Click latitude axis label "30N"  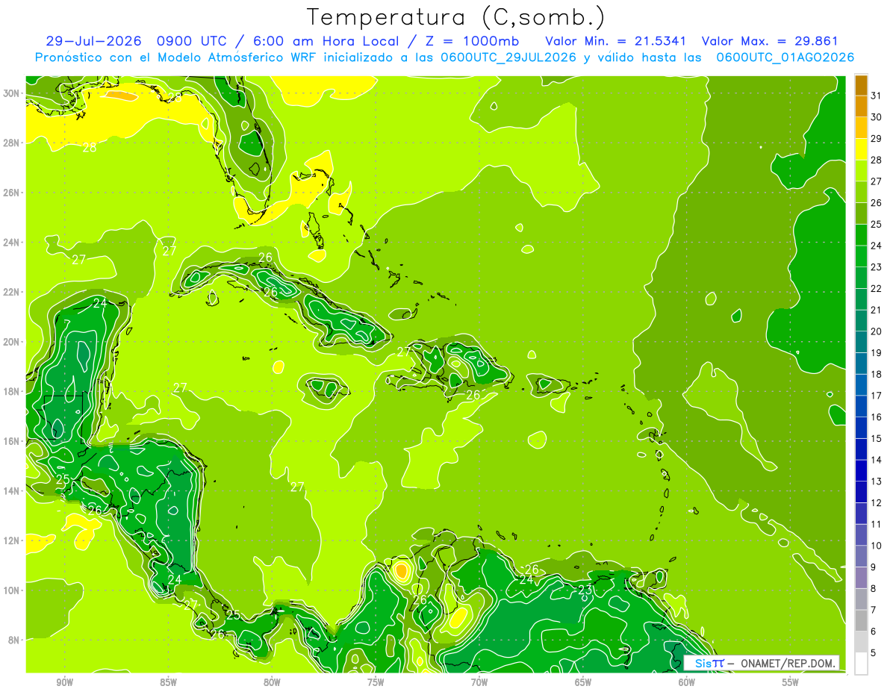point(12,93)
